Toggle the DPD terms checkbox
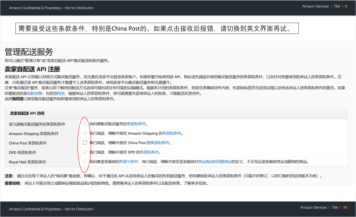This screenshot has width=356, height=217. 85,152
